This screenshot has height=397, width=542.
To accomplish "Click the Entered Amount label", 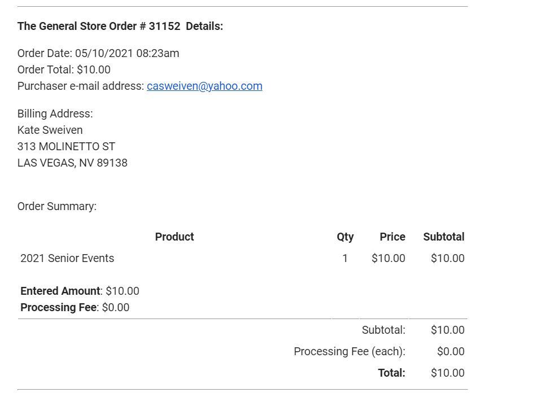I will (x=60, y=291).
